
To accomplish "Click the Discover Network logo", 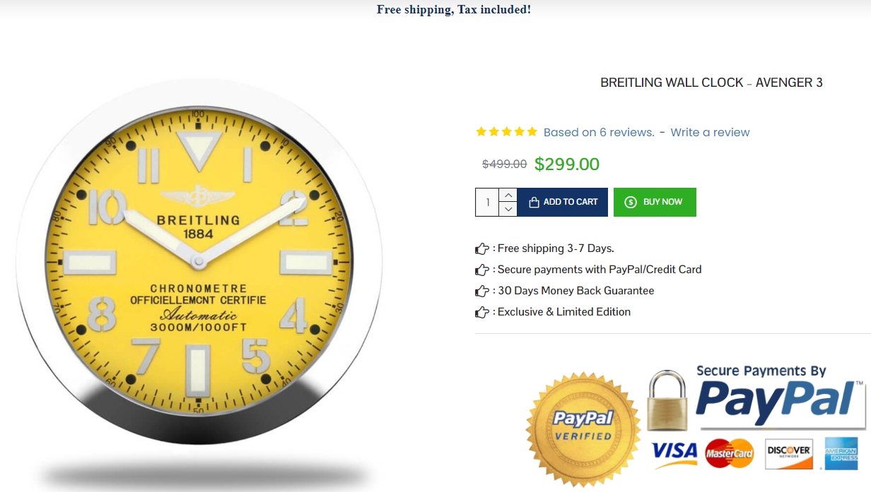I will coord(788,453).
